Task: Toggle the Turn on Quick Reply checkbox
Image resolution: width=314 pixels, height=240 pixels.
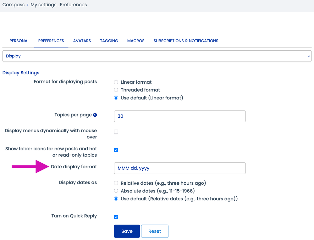Action: coord(116,217)
